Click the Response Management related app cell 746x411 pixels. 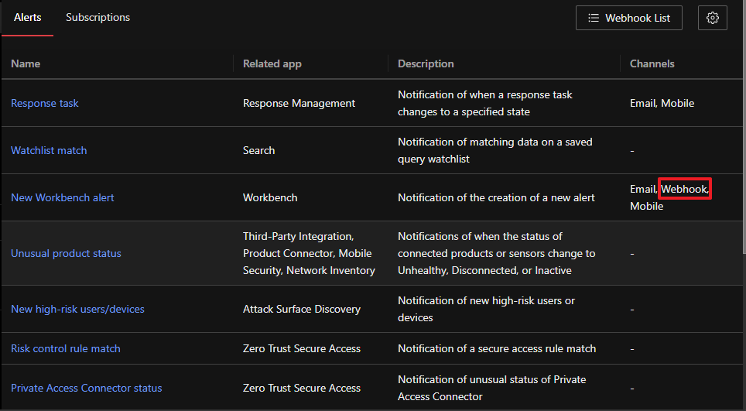(299, 103)
